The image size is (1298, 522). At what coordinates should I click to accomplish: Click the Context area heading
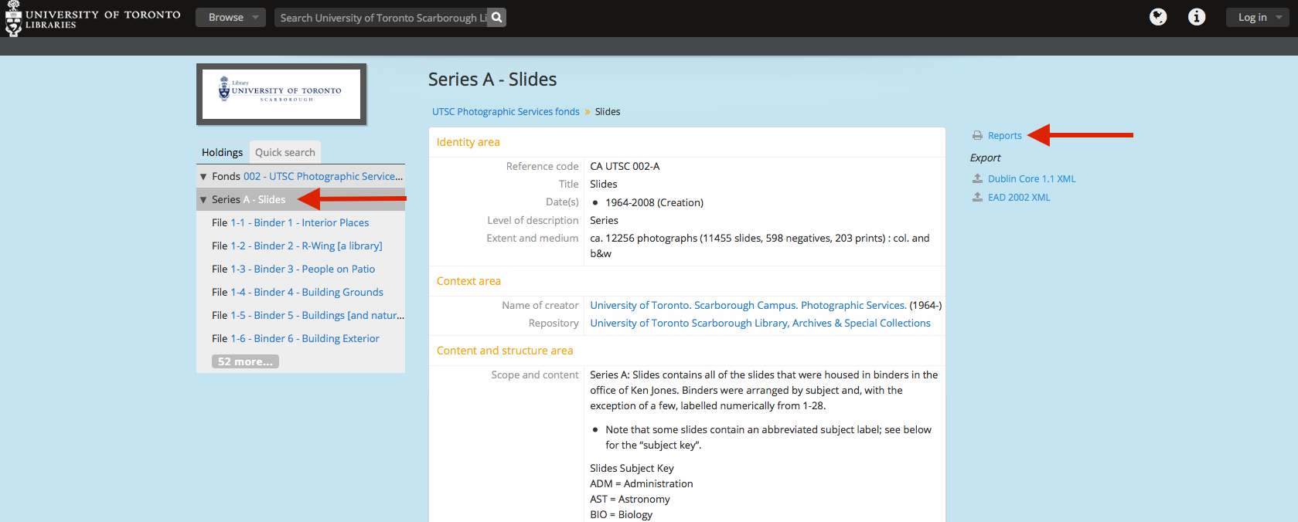coord(468,281)
